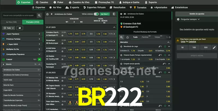Viewport: 218px width, 111px height.
Task: Collapse the Futebol sports list
Action: tap(39, 59)
